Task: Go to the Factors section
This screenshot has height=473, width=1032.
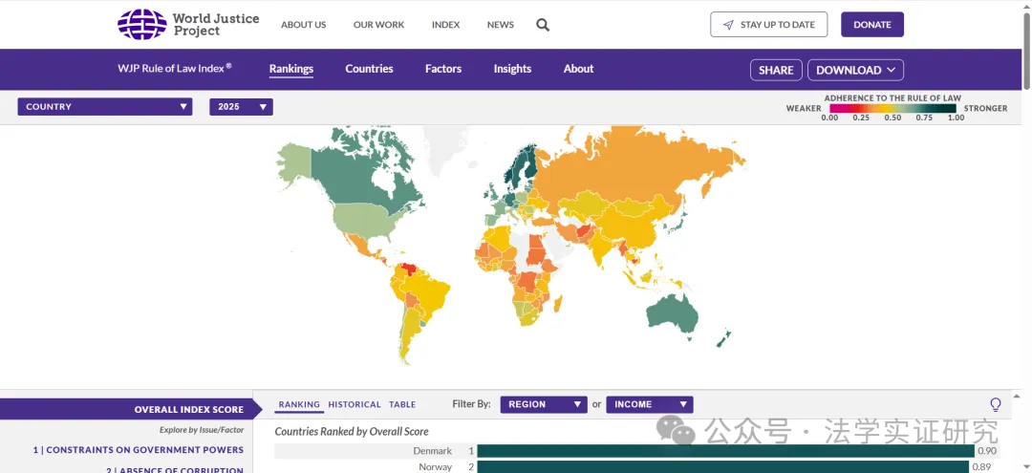Action: [x=443, y=69]
